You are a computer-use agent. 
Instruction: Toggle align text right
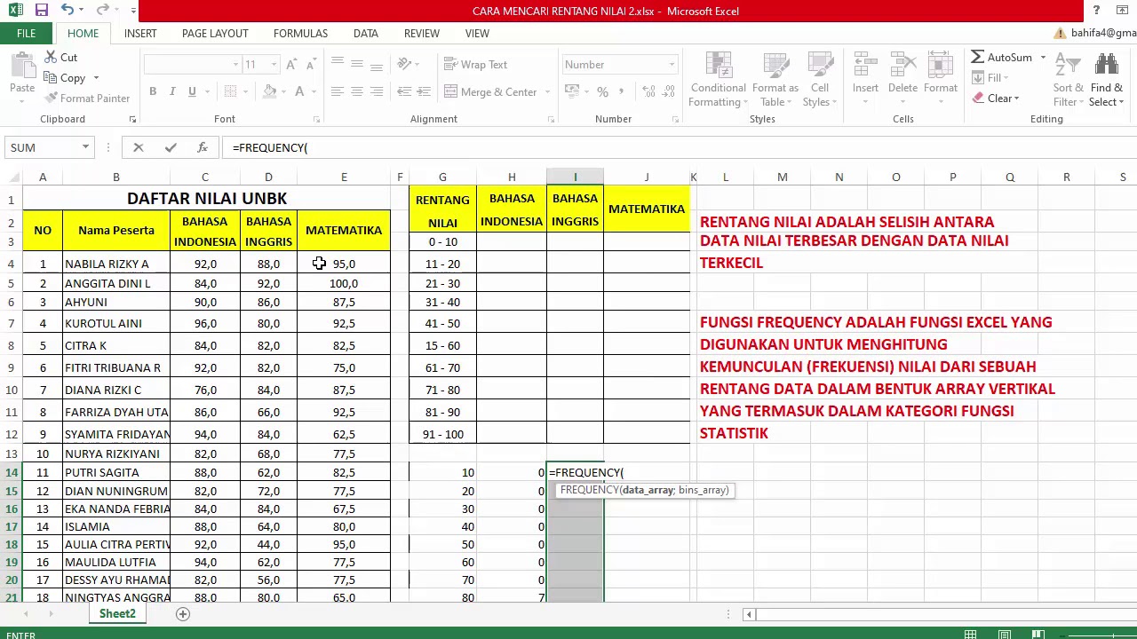376,92
